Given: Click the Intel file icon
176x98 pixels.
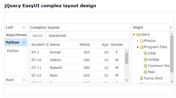Looking at the screenshot, I should (x=145, y=53).
